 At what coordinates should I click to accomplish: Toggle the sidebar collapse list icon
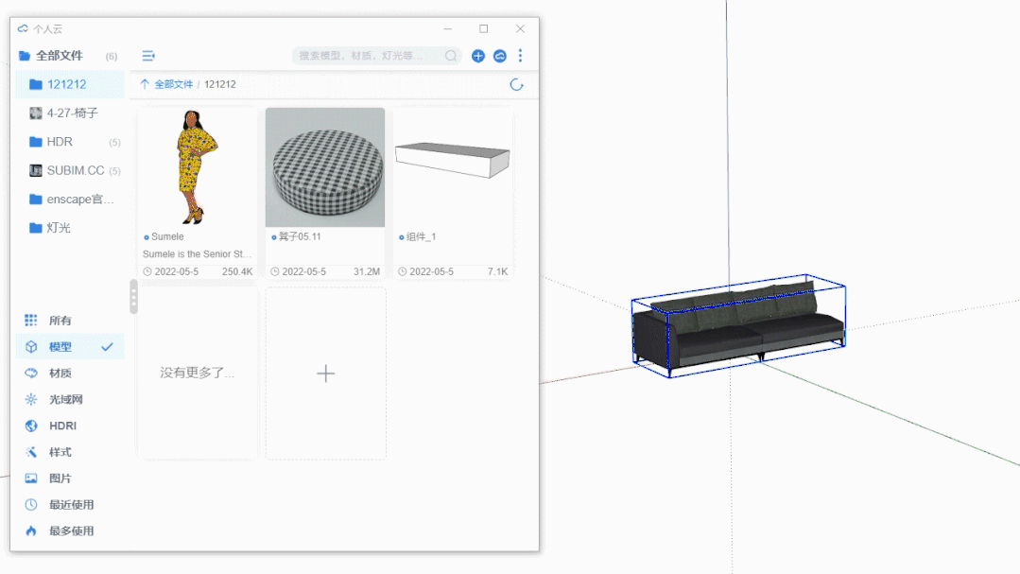click(148, 56)
